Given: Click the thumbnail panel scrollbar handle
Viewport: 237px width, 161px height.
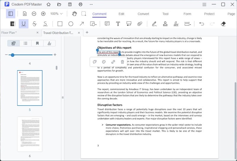Looking at the screenshot, I should (57, 68).
